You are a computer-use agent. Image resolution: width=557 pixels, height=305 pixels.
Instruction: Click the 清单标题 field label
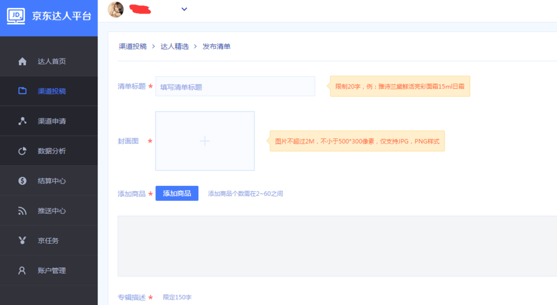pyautogui.click(x=132, y=86)
